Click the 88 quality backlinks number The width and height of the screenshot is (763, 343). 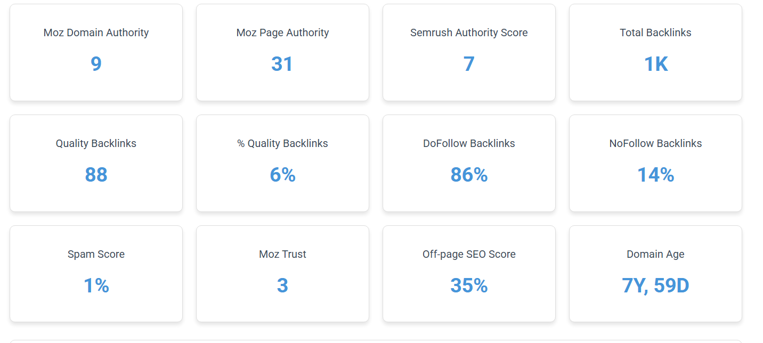tap(96, 175)
